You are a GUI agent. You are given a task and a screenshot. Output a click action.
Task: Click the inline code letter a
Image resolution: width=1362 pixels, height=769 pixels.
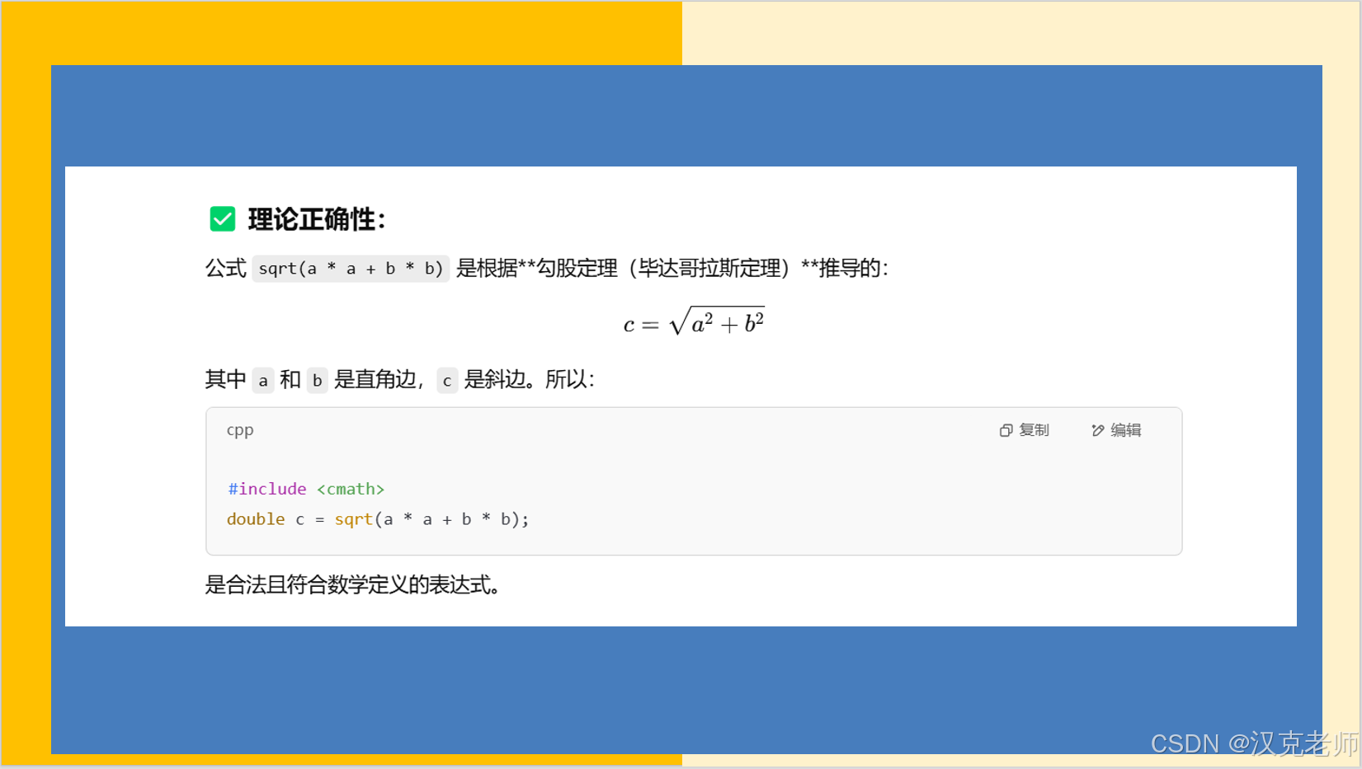tap(263, 380)
